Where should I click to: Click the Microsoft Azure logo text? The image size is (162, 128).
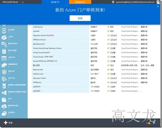(10, 2)
